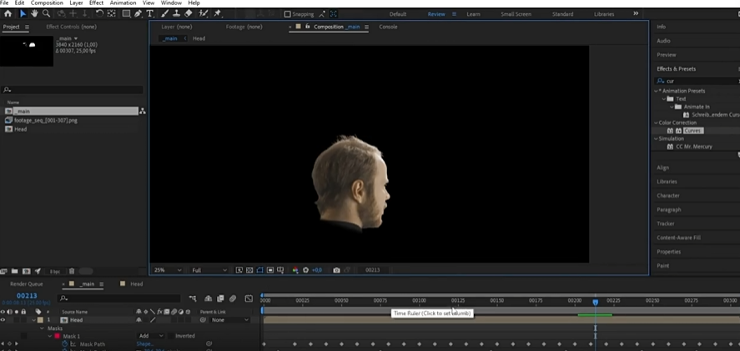Toggle the Inverted checkbox for Mask 1

click(170, 336)
